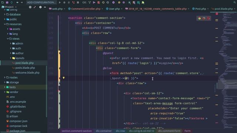Expand the routes folder
Screen dimensions: 237x133
click(5, 77)
